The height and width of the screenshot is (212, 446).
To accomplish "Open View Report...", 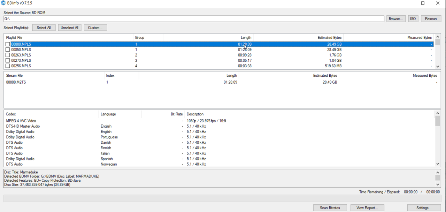I will point(367,208).
